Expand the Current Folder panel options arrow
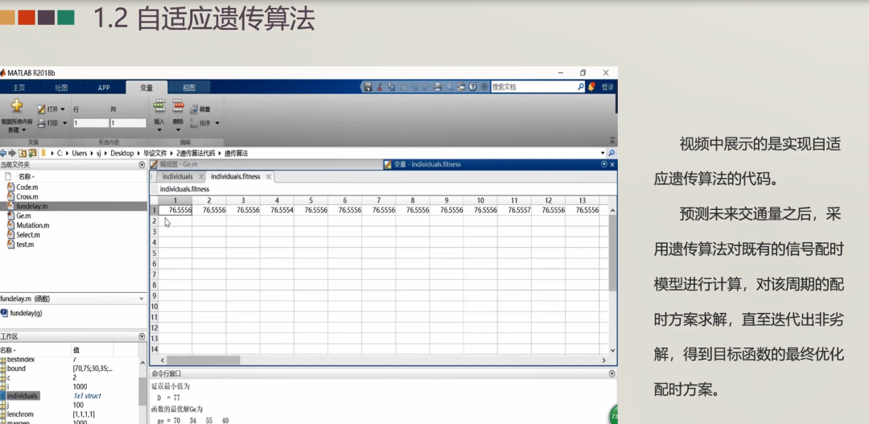869x424 pixels. click(x=142, y=165)
